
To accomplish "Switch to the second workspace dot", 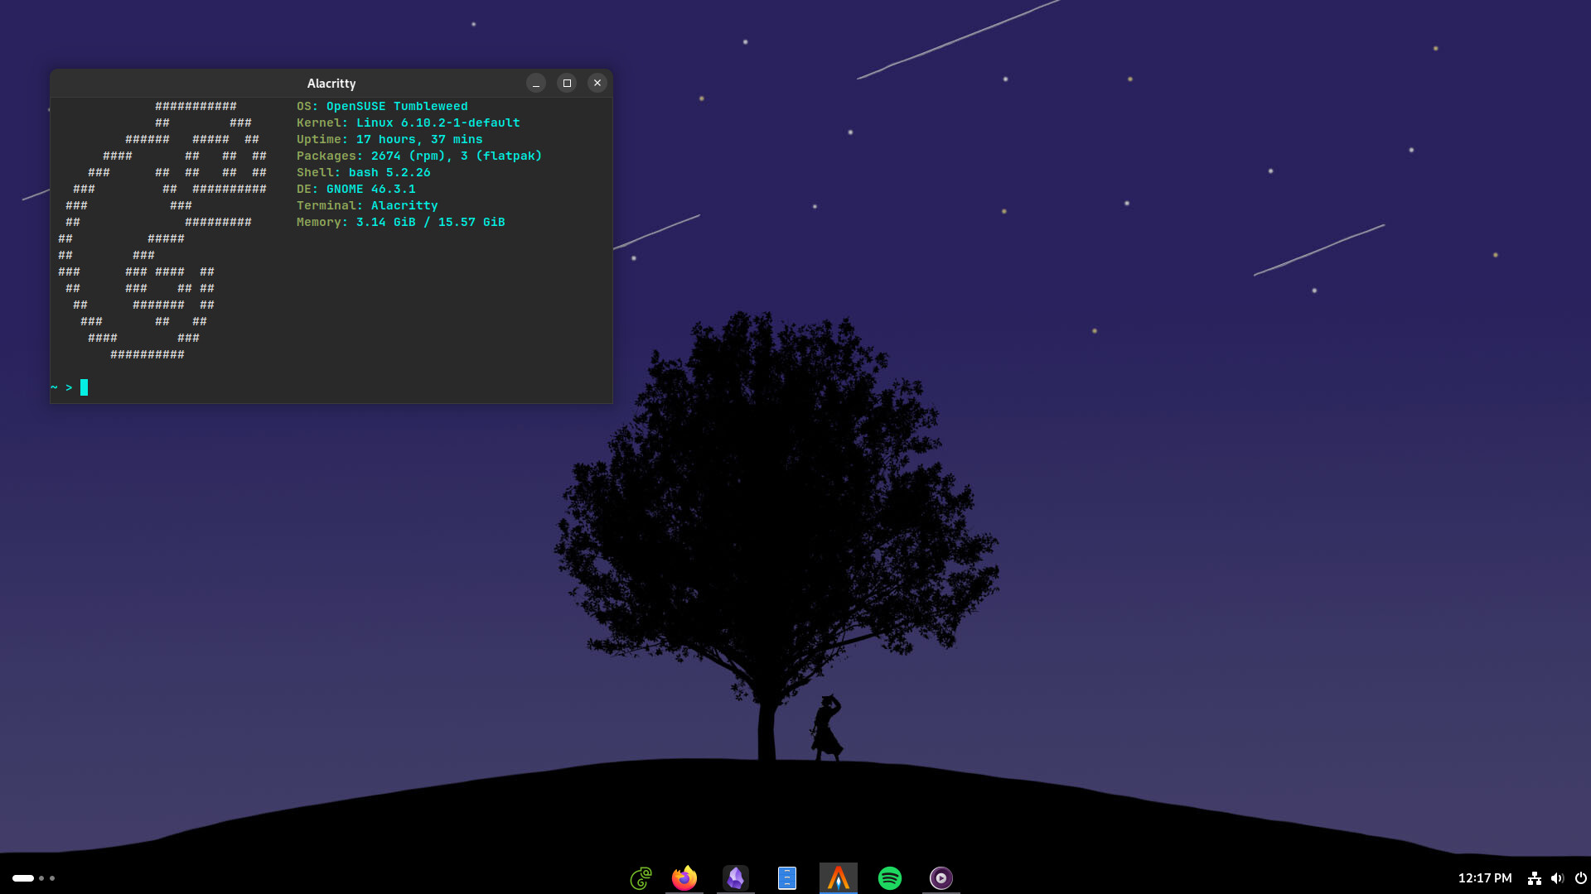I will point(41,878).
